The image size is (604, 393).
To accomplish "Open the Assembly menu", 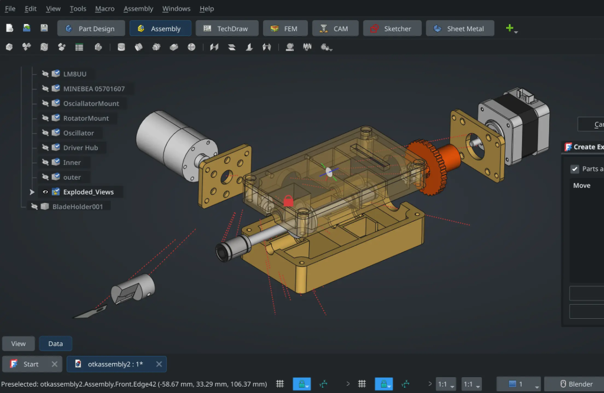I will (x=138, y=9).
